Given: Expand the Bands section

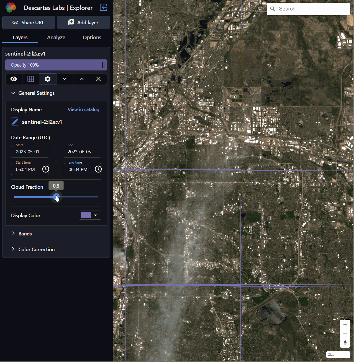Looking at the screenshot, I should coord(13,234).
